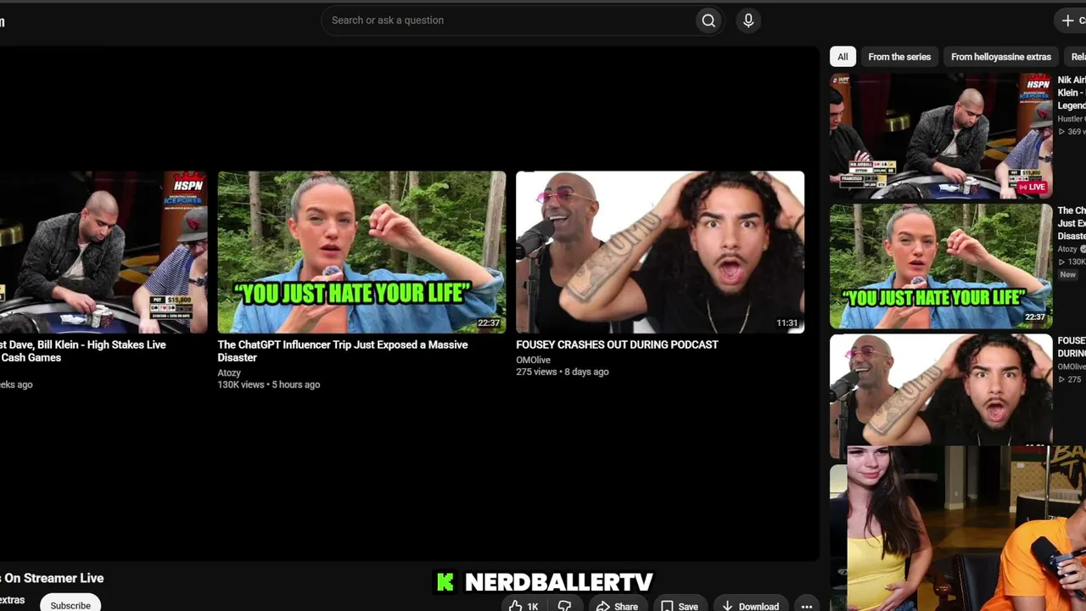Select the 'All' filter chip
The image size is (1086, 611).
(x=842, y=57)
